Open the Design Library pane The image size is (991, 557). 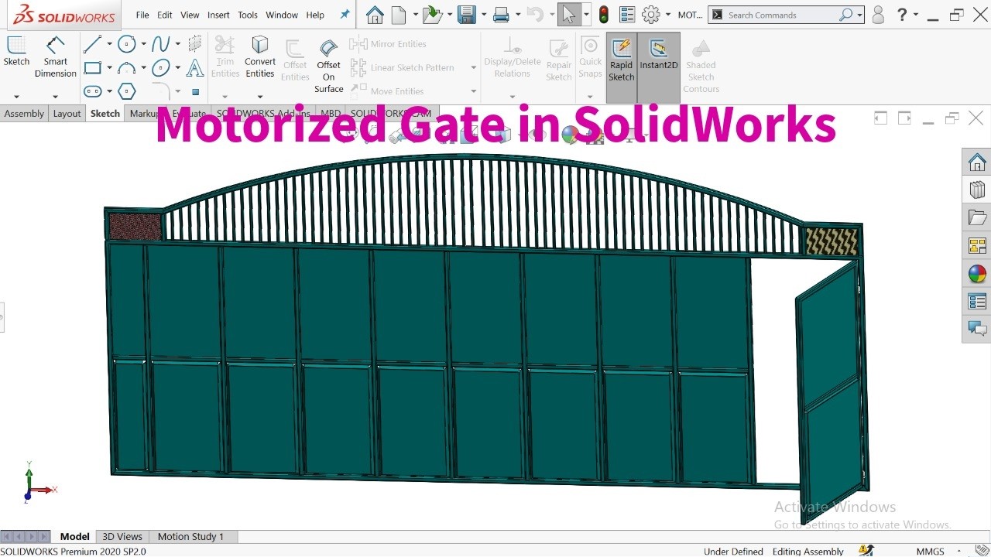977,190
